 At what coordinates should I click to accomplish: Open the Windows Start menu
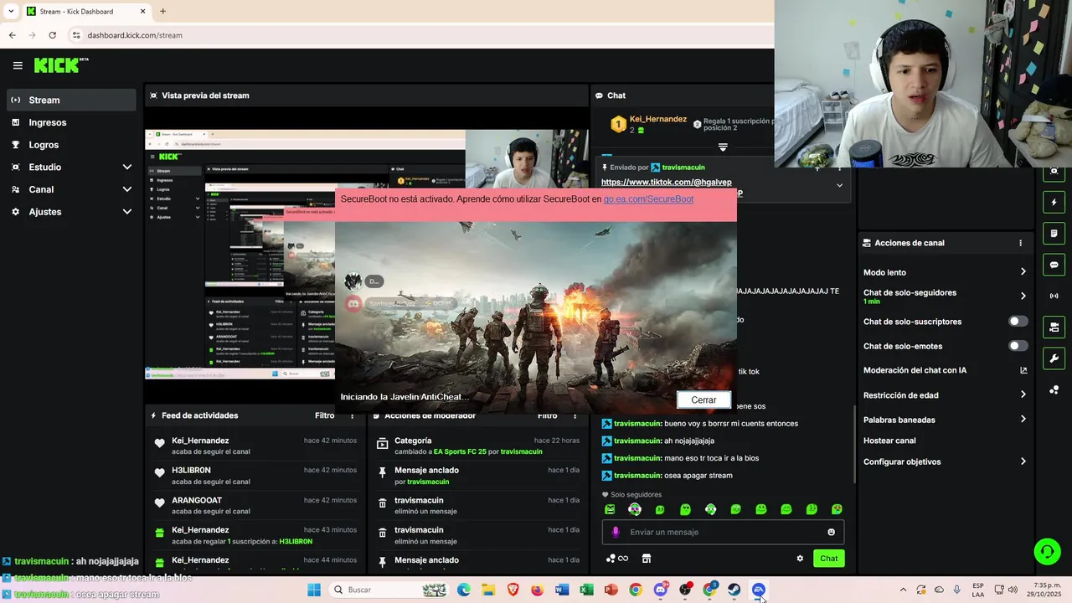coord(314,590)
